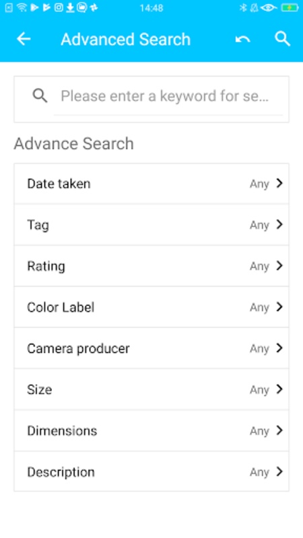Expand the Tag chevron arrow
Image resolution: width=303 pixels, height=538 pixels.
tap(279, 225)
